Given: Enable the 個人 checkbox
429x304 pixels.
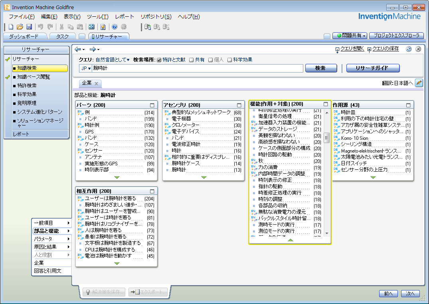Looking at the screenshot, I should [x=210, y=60].
